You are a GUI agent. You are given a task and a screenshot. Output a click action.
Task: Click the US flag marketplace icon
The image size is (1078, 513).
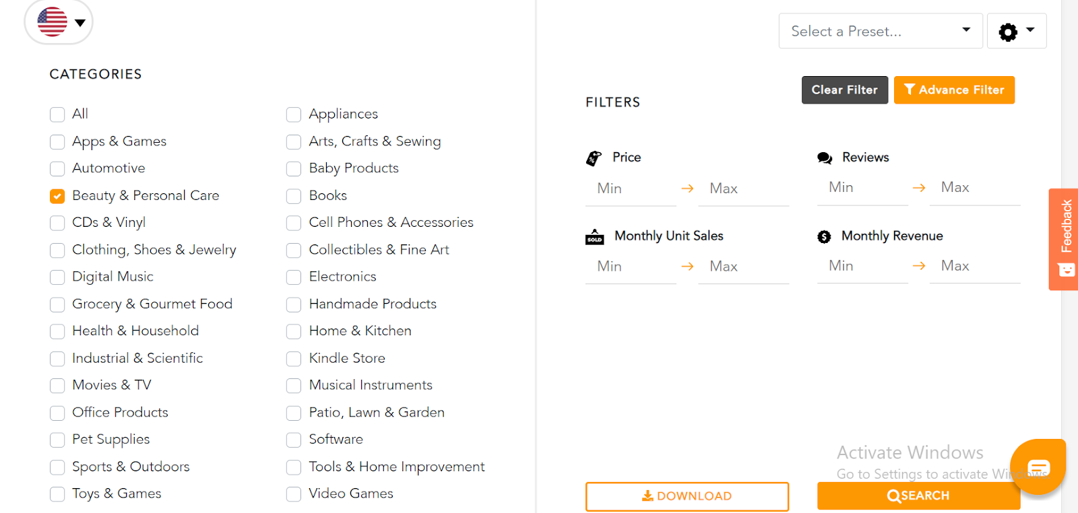pos(52,22)
